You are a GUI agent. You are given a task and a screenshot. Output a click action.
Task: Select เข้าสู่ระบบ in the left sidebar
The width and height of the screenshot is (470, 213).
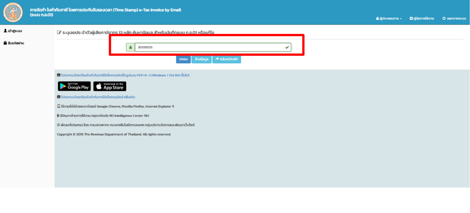(x=13, y=31)
